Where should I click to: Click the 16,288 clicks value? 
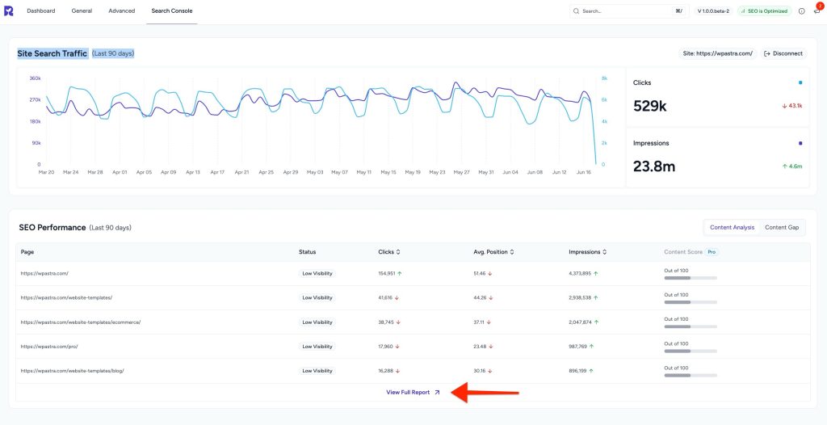tap(385, 371)
